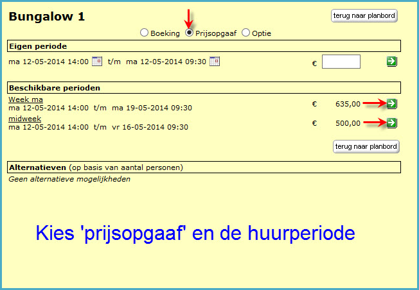Click the 635,00 week price

click(348, 103)
